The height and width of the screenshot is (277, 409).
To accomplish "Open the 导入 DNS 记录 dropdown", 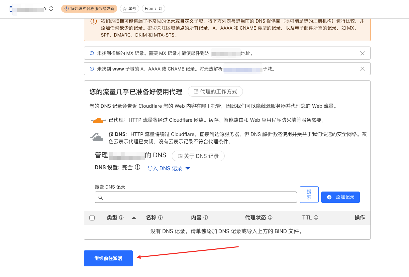I will click(x=169, y=168).
